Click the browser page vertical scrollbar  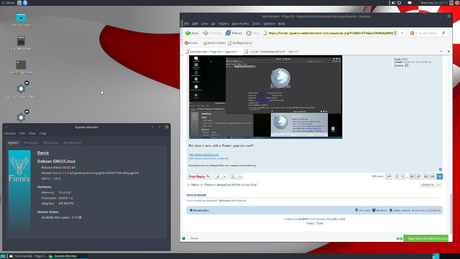point(451,213)
